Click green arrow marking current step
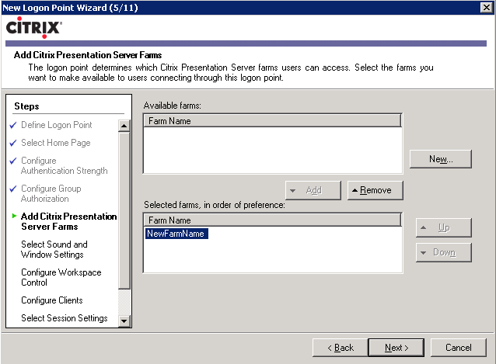 14,216
